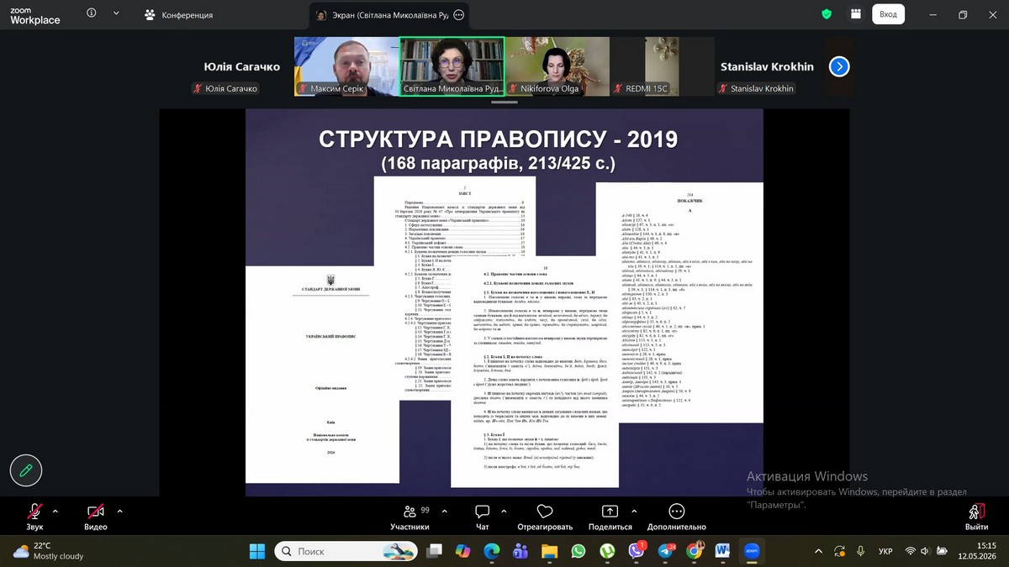Open the green shield encryption info icon
Viewport: 1009px width, 567px height.
coord(827,14)
